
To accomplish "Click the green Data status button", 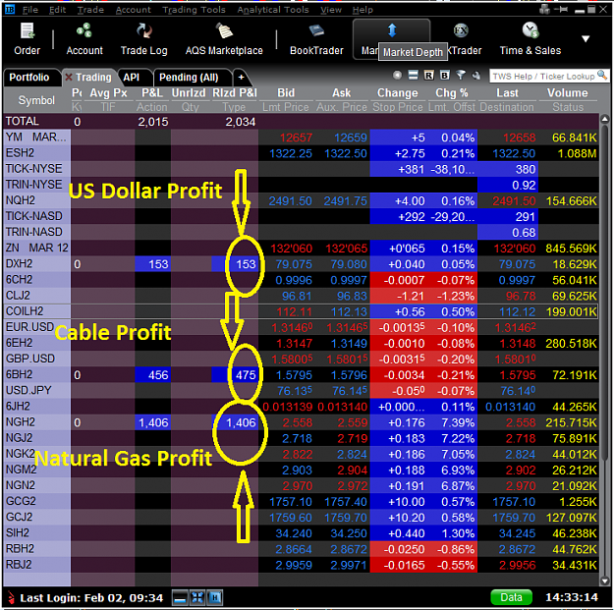I will (x=511, y=597).
